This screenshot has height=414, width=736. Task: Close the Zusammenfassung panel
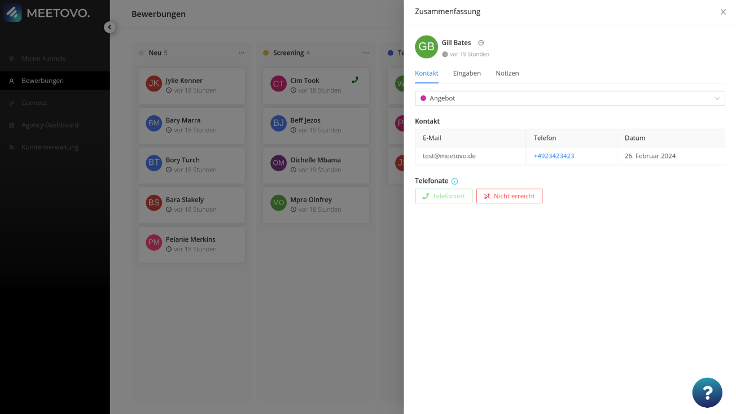723,12
